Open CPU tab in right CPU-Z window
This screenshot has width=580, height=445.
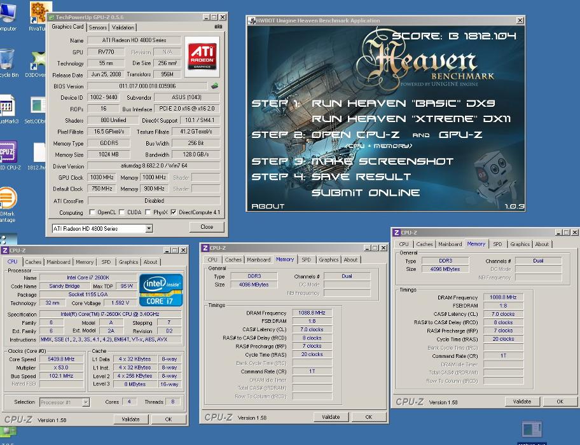tap(404, 244)
